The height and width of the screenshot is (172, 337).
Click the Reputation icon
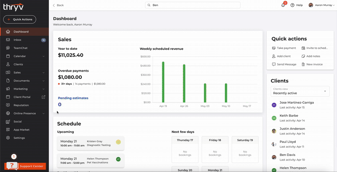[8, 105]
